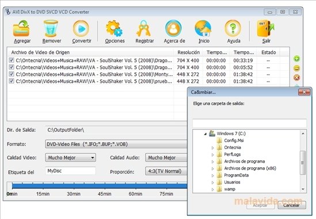Uncheck the first Drago file lasting 00:33:19
Screen dimensions: 316x219
coord(12,60)
